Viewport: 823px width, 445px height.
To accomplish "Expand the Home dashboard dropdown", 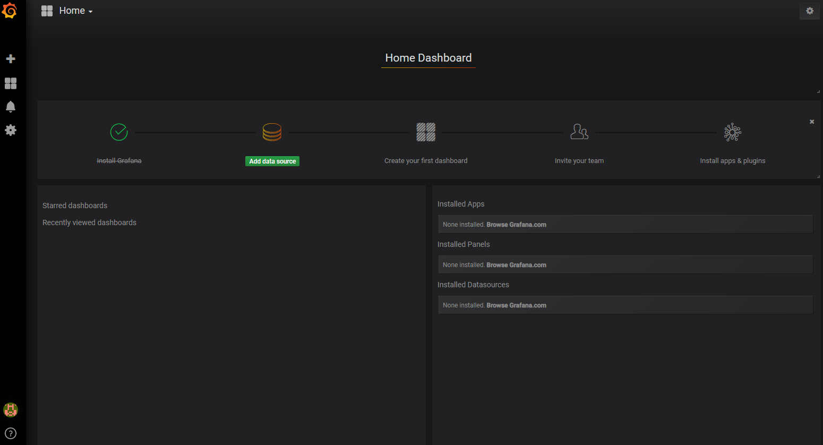I will tap(75, 11).
